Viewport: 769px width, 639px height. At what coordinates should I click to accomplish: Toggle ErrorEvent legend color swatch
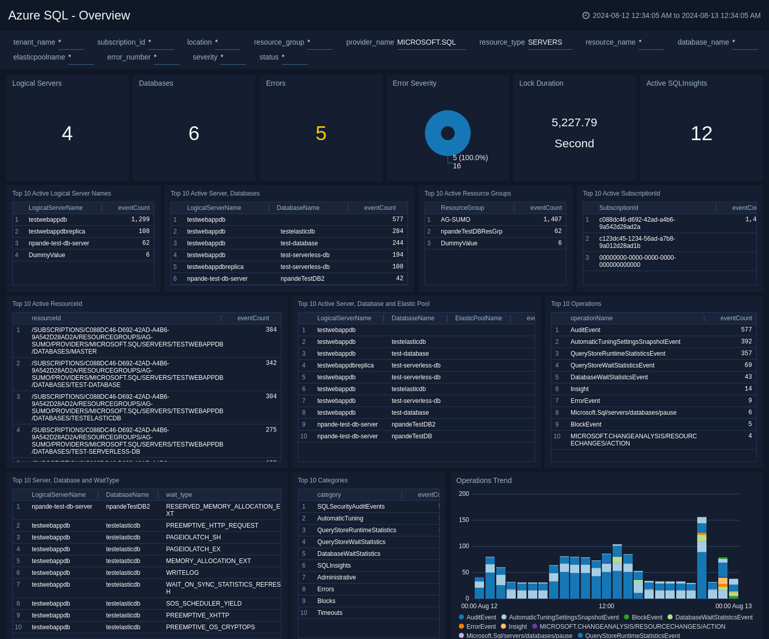[x=461, y=626]
